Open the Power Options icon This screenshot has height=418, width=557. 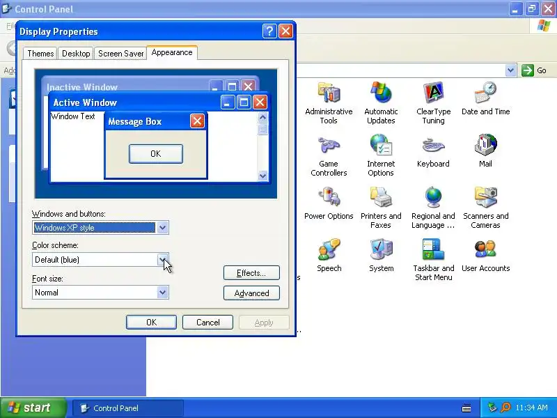[x=329, y=197]
